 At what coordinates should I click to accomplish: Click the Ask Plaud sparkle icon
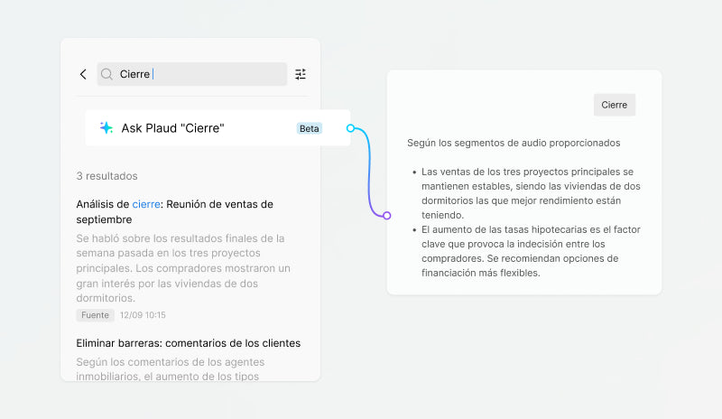pos(106,128)
